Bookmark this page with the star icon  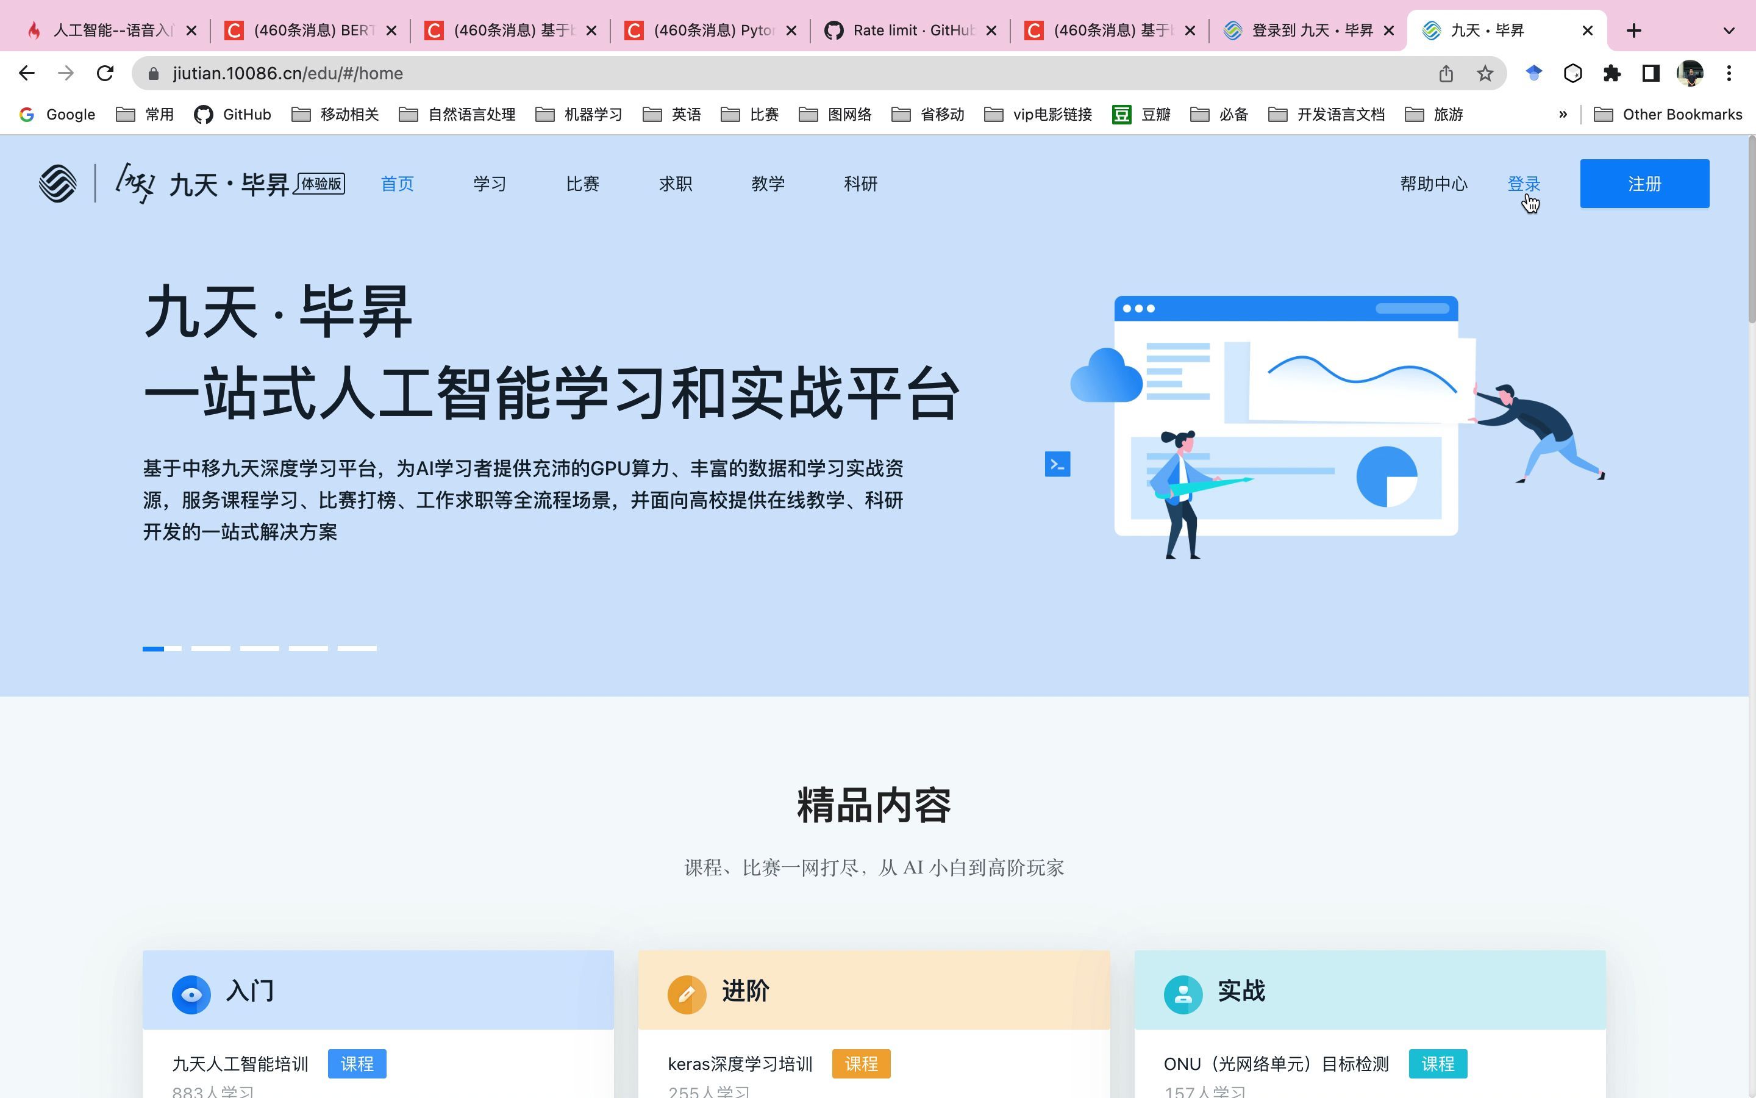coord(1485,73)
